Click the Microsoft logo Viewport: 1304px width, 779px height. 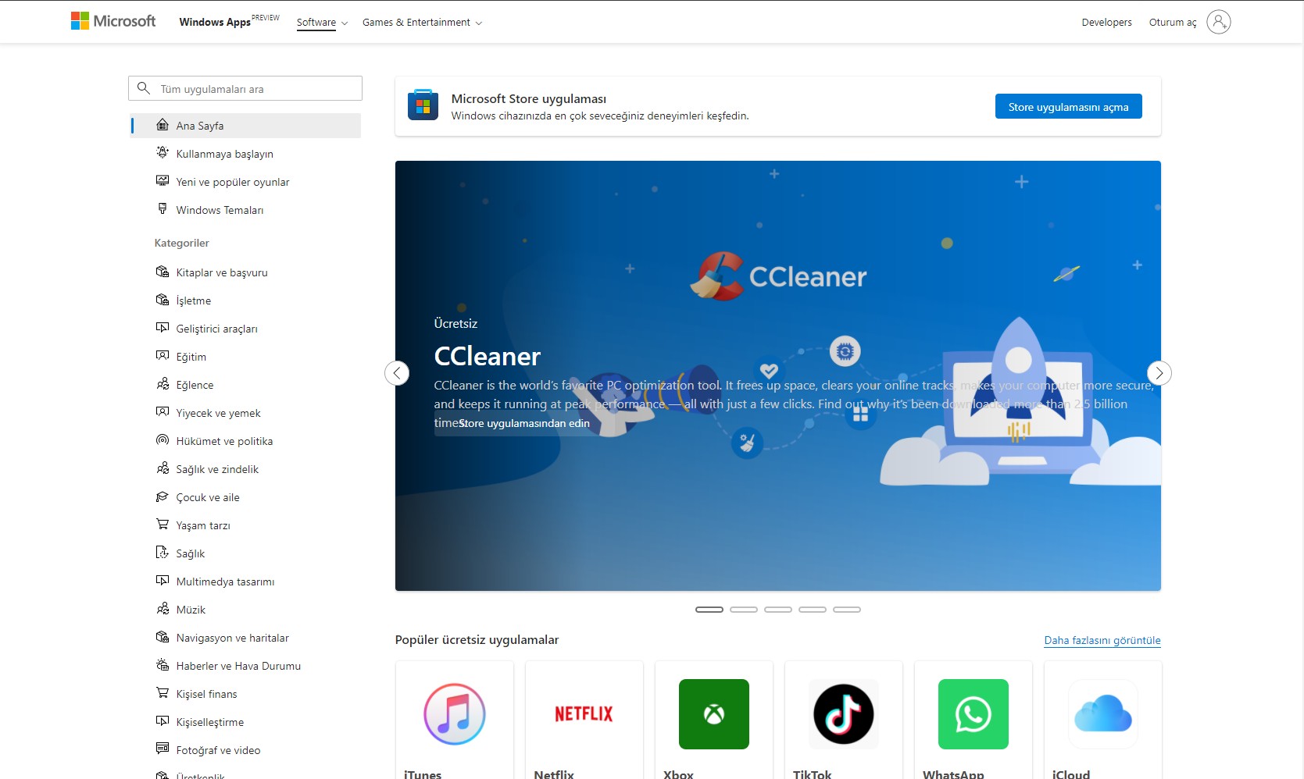[113, 21]
